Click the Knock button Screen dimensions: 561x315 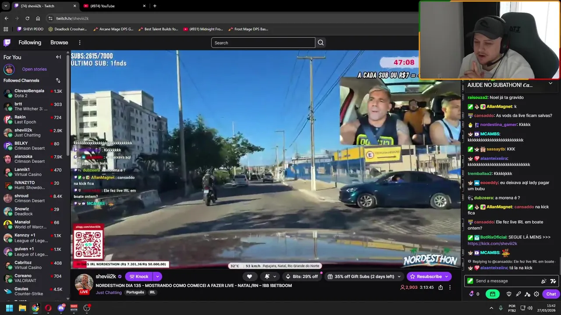tap(138, 276)
